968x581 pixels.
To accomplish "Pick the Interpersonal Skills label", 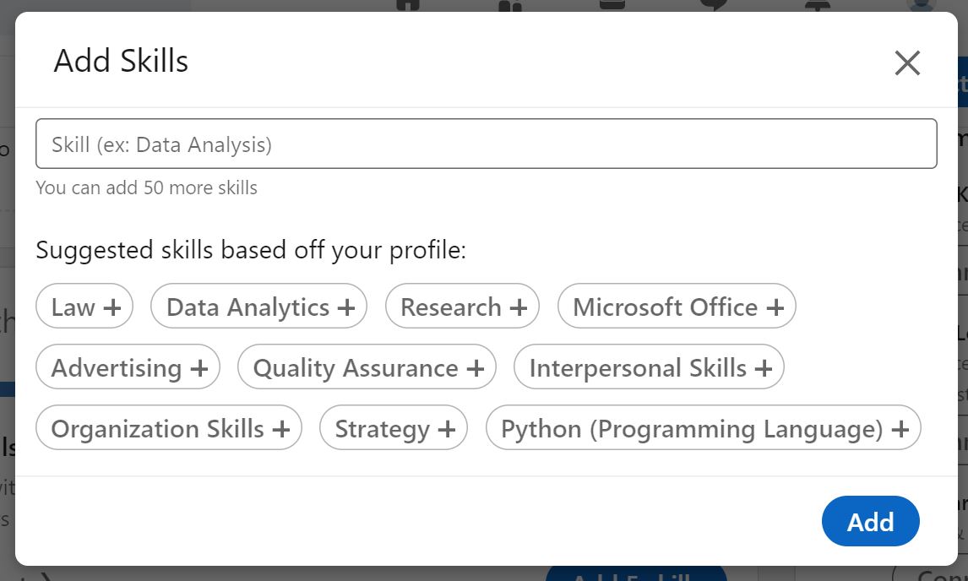I will [x=638, y=368].
